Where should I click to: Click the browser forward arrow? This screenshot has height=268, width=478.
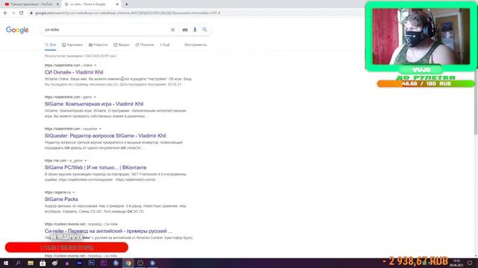13,13
